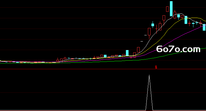Click the red divider between chart panes
Screen dimensions: 206x111
103,69
